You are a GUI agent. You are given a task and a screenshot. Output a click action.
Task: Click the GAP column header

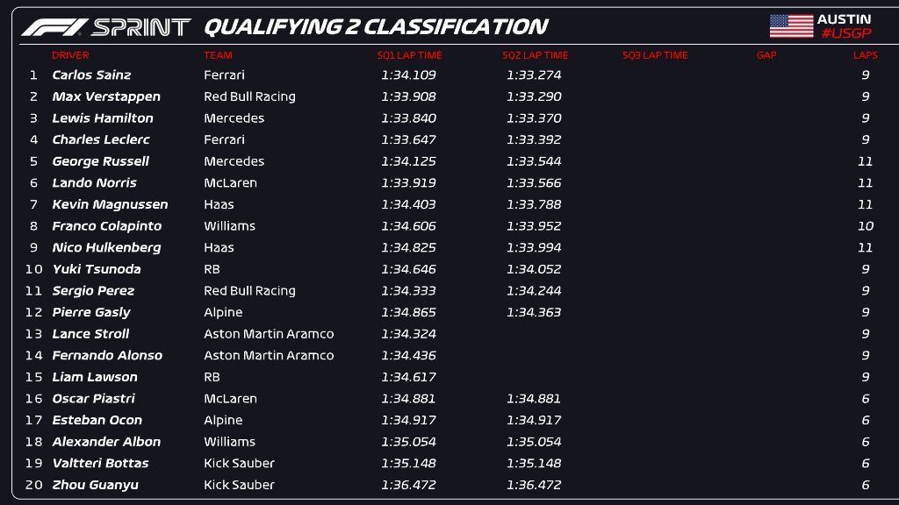point(766,55)
